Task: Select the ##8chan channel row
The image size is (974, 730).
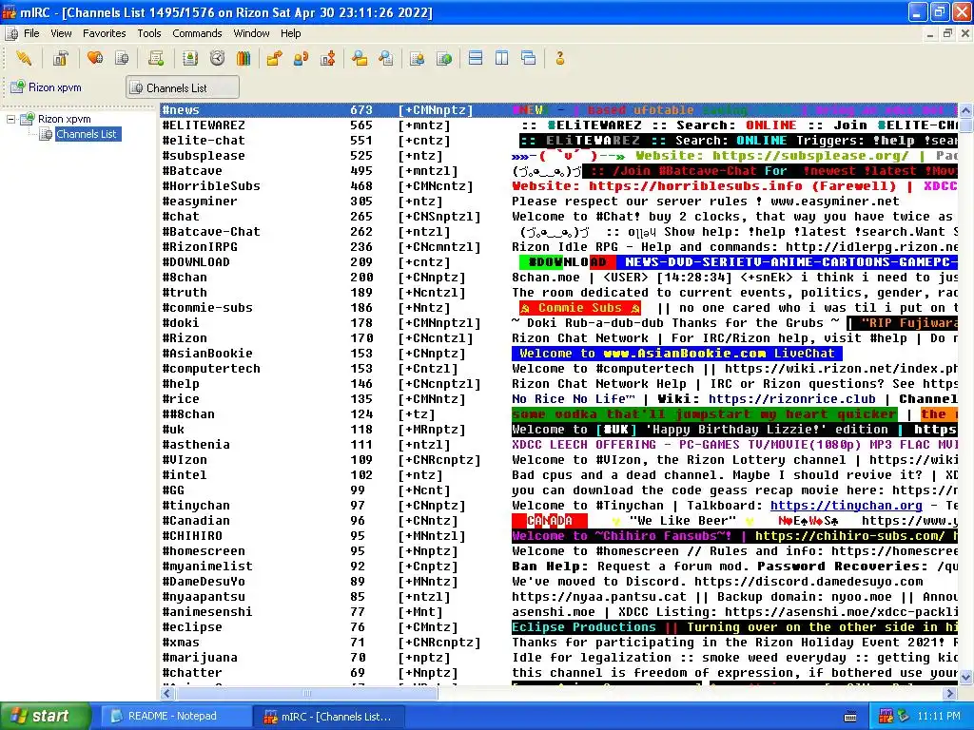Action: [x=558, y=414]
